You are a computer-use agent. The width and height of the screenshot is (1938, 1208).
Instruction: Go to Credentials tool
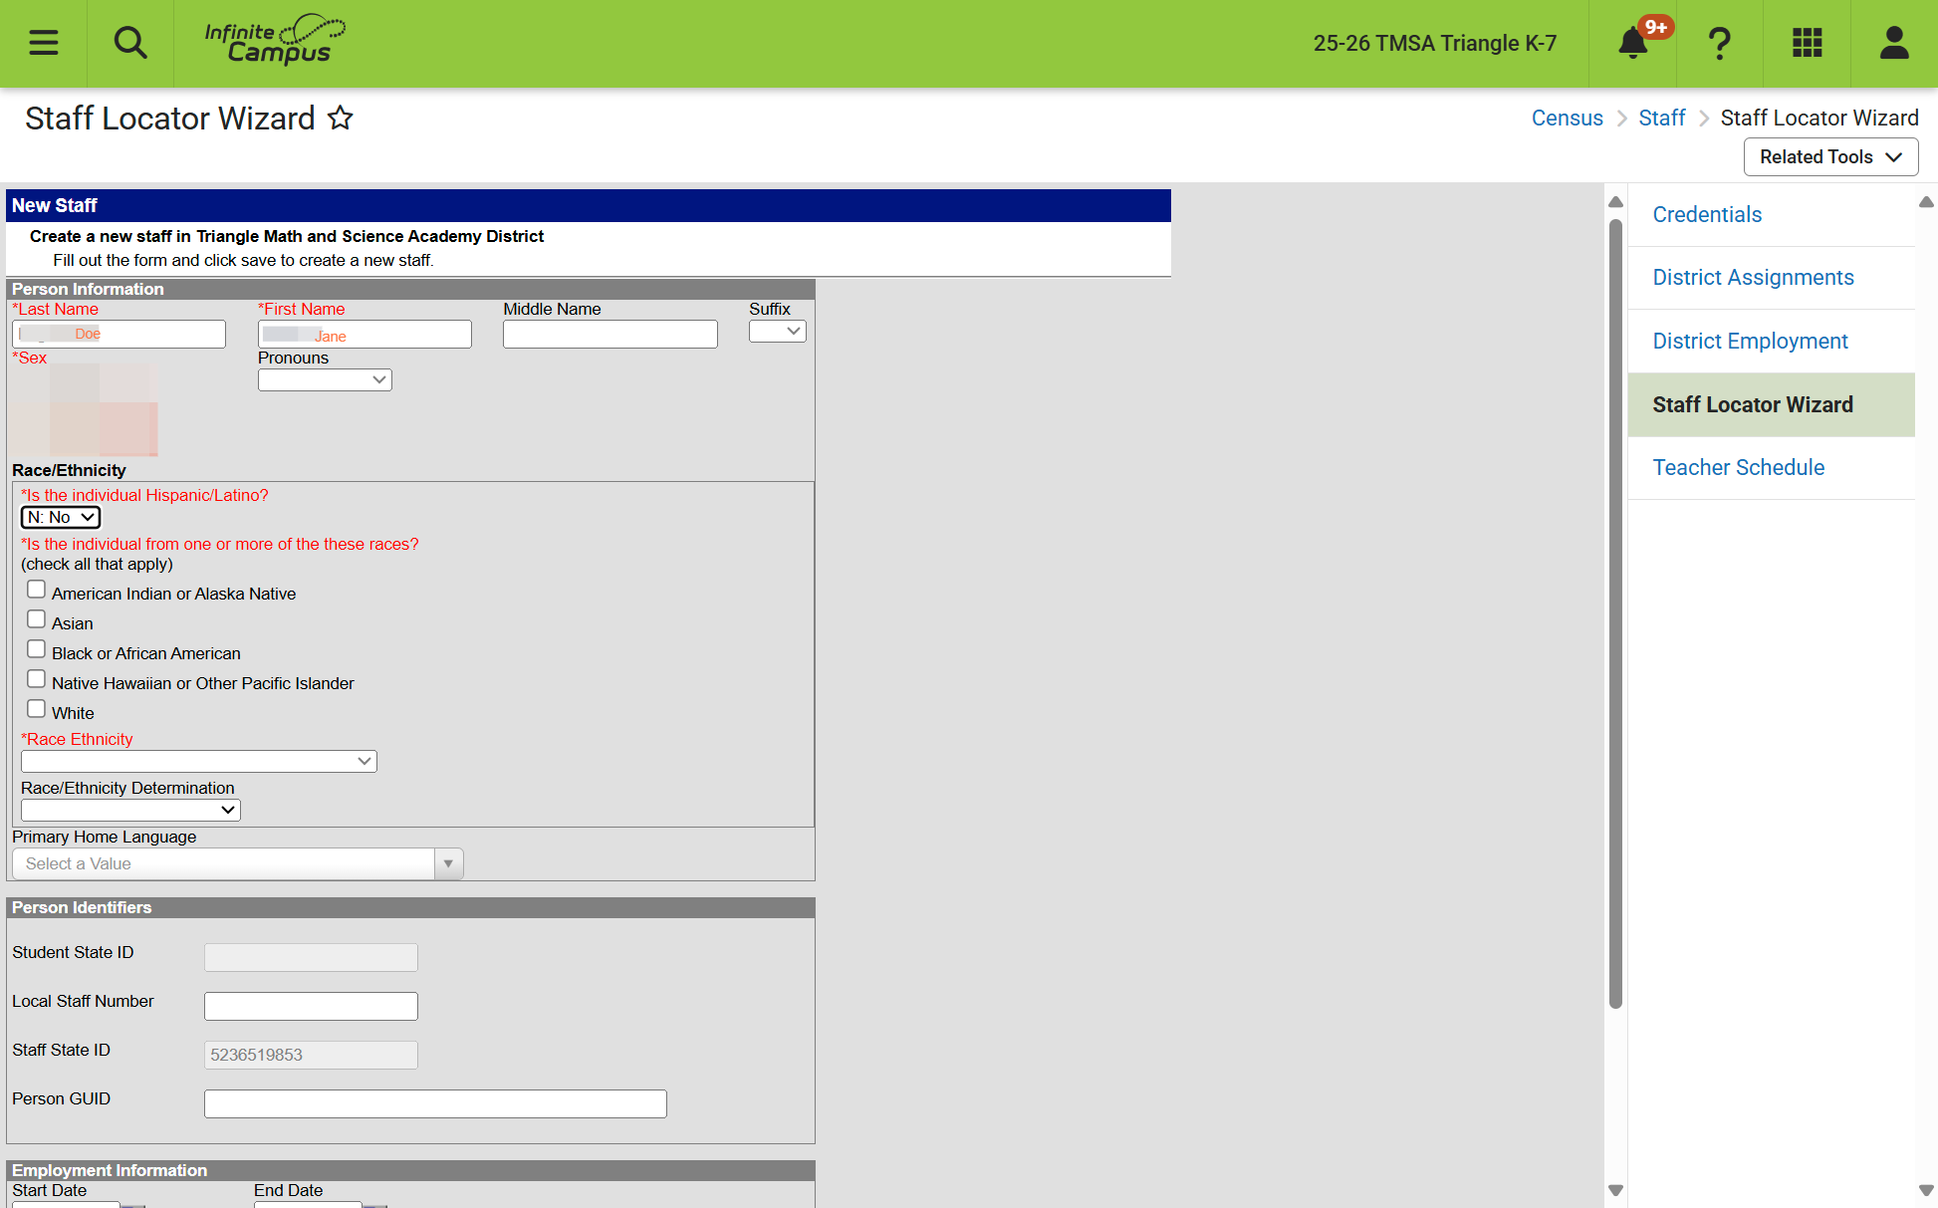tap(1707, 214)
